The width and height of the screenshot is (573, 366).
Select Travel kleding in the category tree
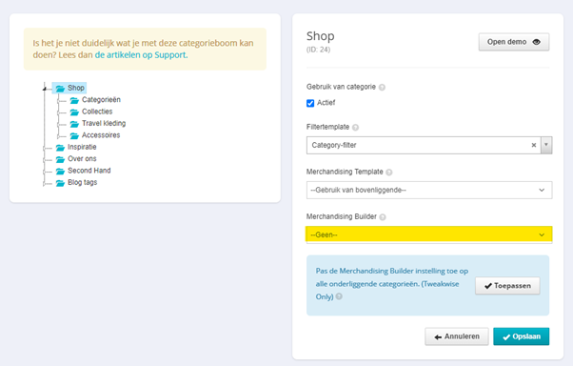(104, 123)
